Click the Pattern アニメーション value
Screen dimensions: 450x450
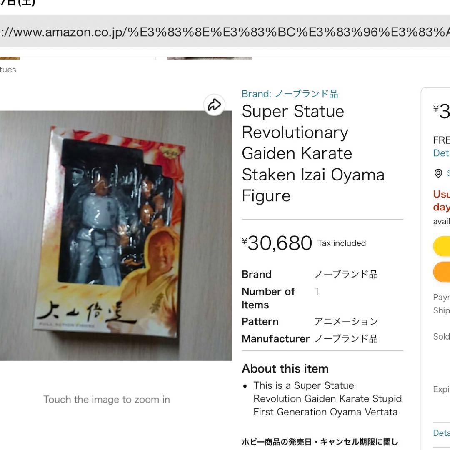[346, 321]
